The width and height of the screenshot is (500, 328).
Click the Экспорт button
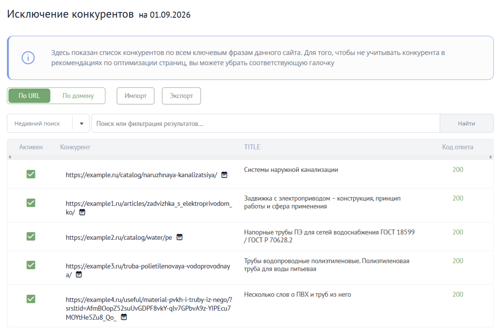point(181,96)
